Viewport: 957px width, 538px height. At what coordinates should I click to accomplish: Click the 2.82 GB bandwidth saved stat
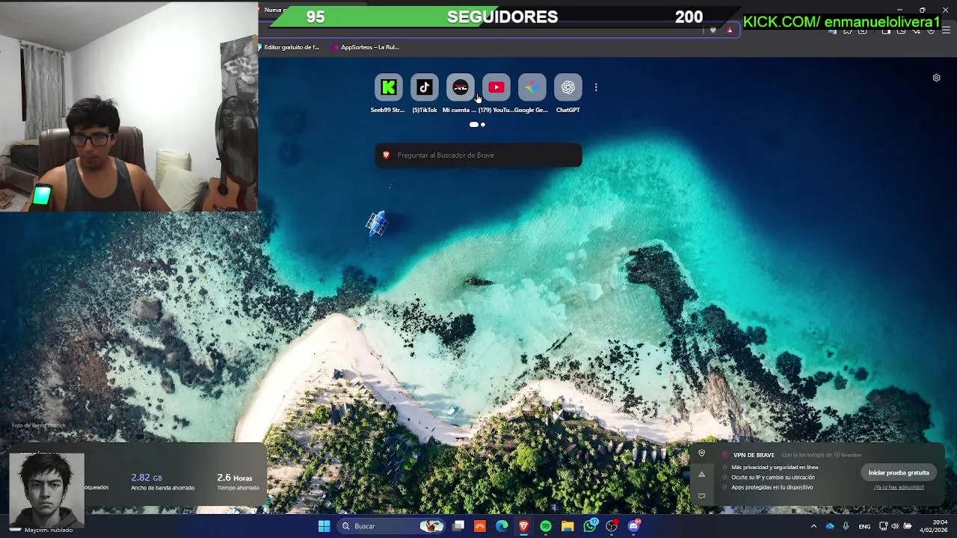click(x=162, y=482)
